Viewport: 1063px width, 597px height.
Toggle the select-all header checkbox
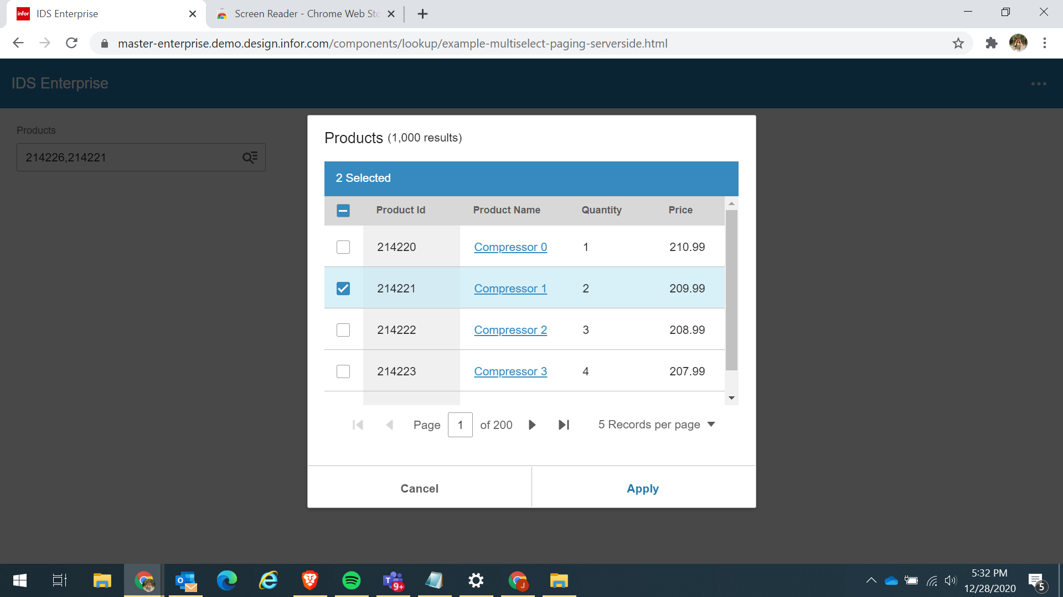[343, 211]
